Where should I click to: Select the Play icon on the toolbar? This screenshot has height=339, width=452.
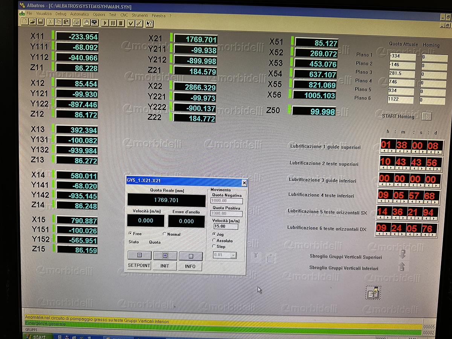point(105,23)
